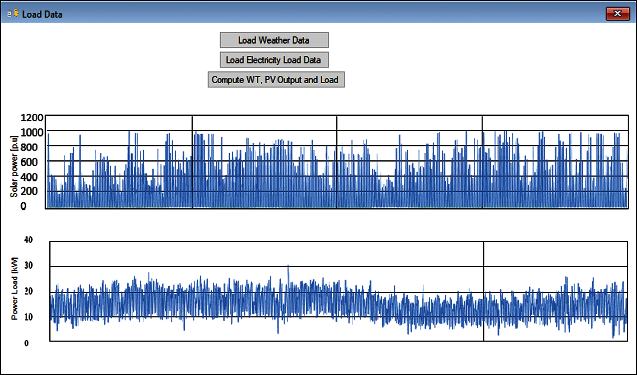Click the Load Weather Data button
This screenshot has height=375, width=637.
[x=274, y=40]
